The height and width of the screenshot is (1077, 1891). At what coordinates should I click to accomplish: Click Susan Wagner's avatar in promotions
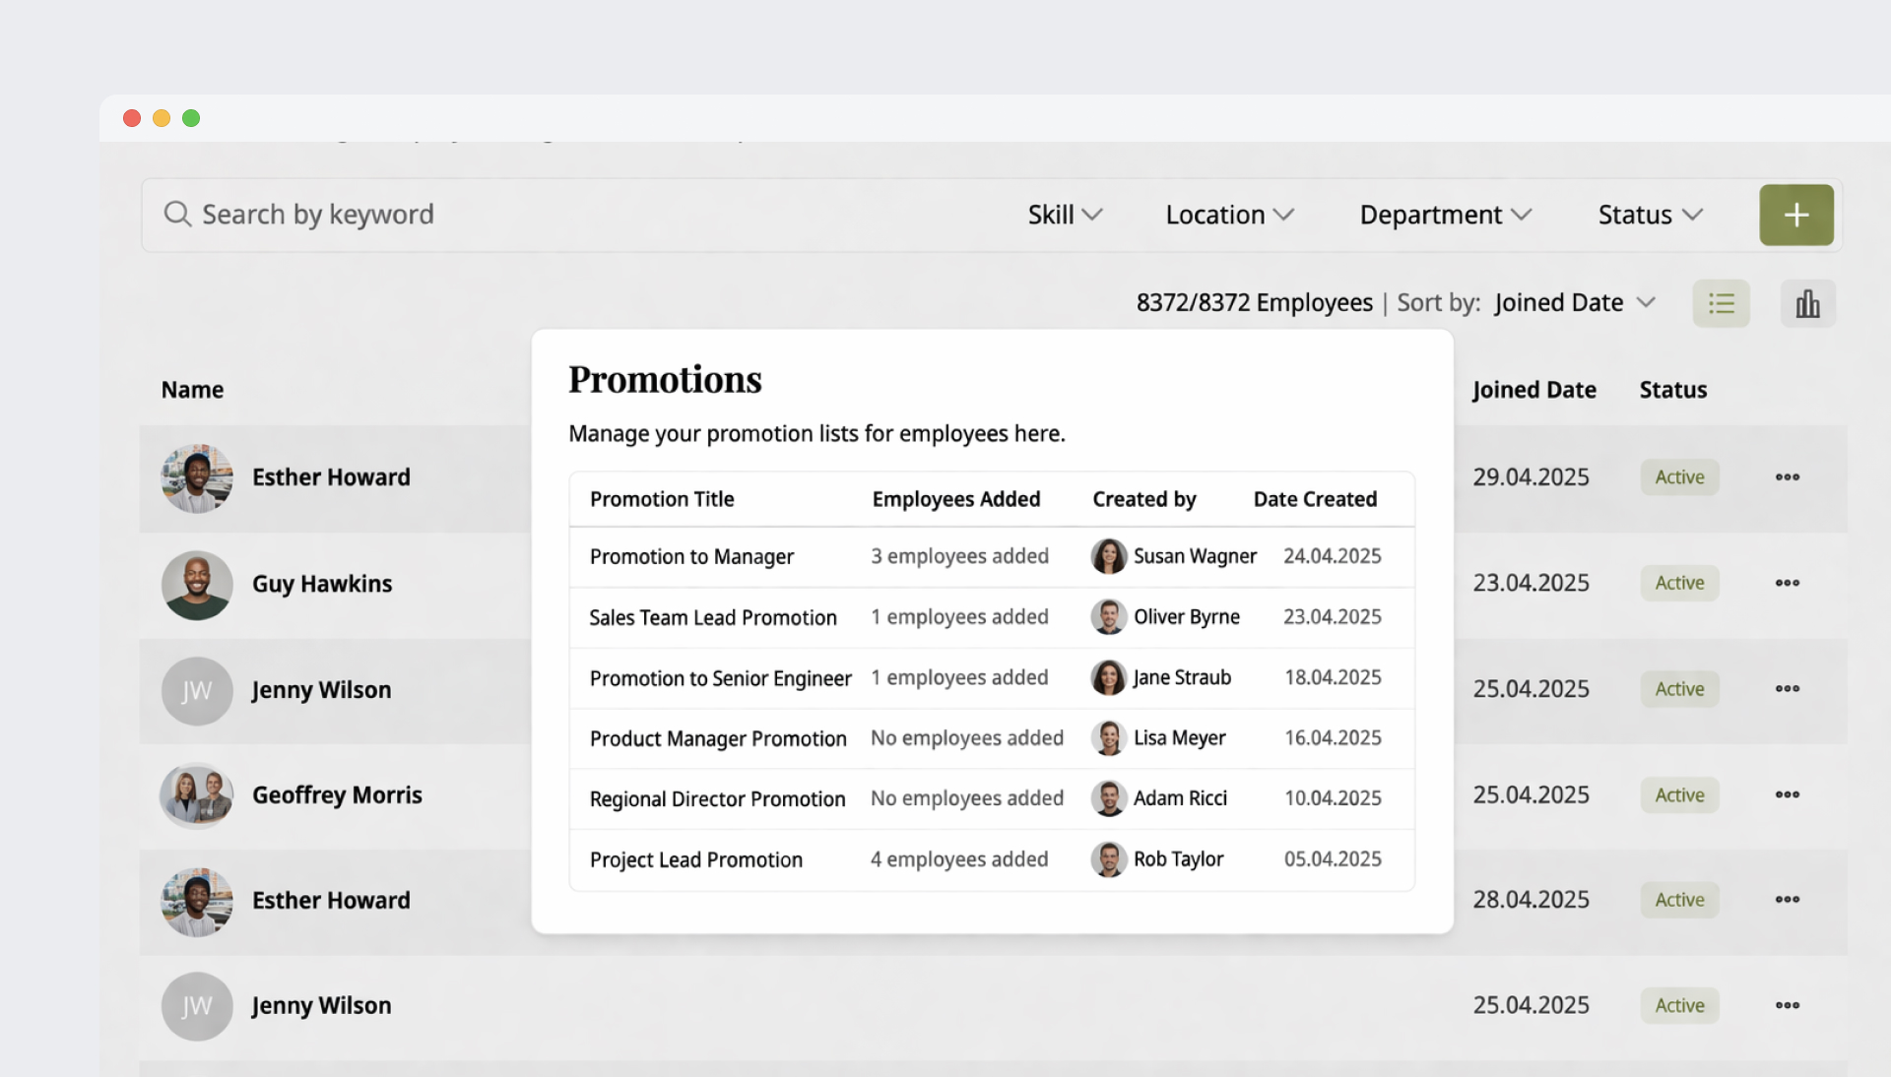[1108, 556]
